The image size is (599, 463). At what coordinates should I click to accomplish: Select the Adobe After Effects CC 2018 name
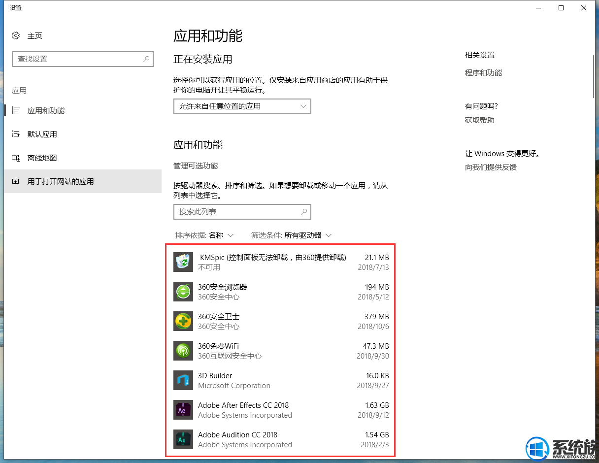[243, 405]
